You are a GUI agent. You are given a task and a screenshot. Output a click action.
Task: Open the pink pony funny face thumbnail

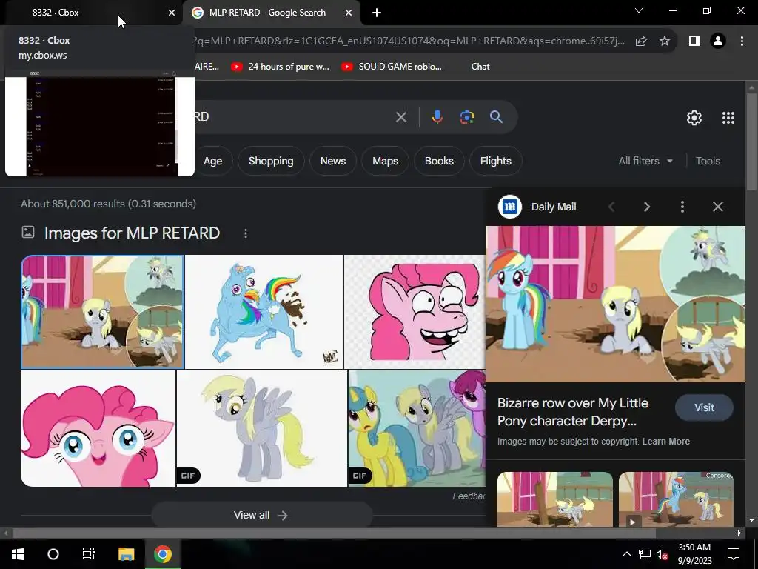[415, 312]
